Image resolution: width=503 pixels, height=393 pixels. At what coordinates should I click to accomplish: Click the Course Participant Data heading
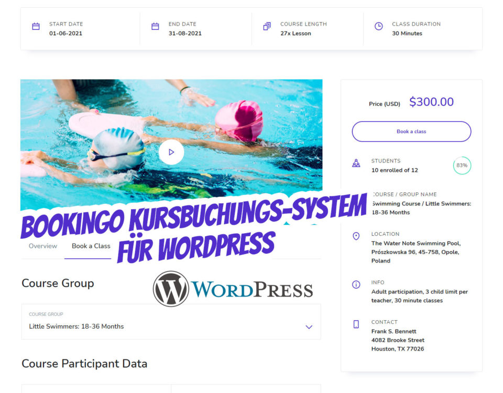(84, 364)
